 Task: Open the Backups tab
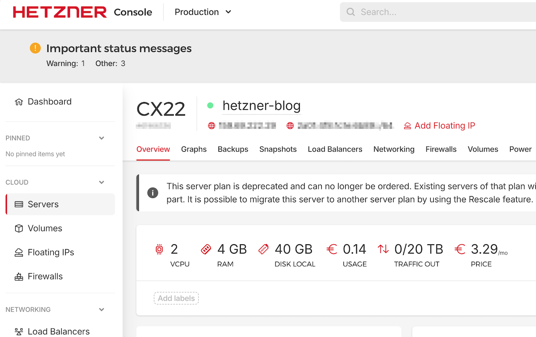(x=233, y=149)
